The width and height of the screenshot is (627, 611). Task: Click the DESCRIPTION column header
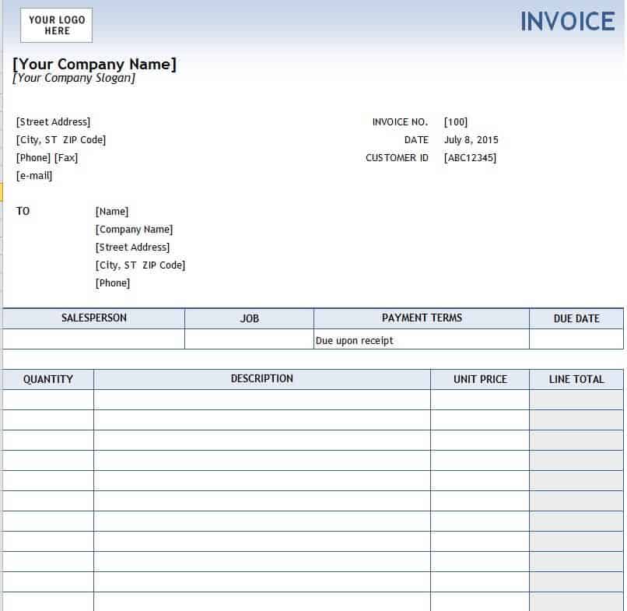[x=261, y=379]
